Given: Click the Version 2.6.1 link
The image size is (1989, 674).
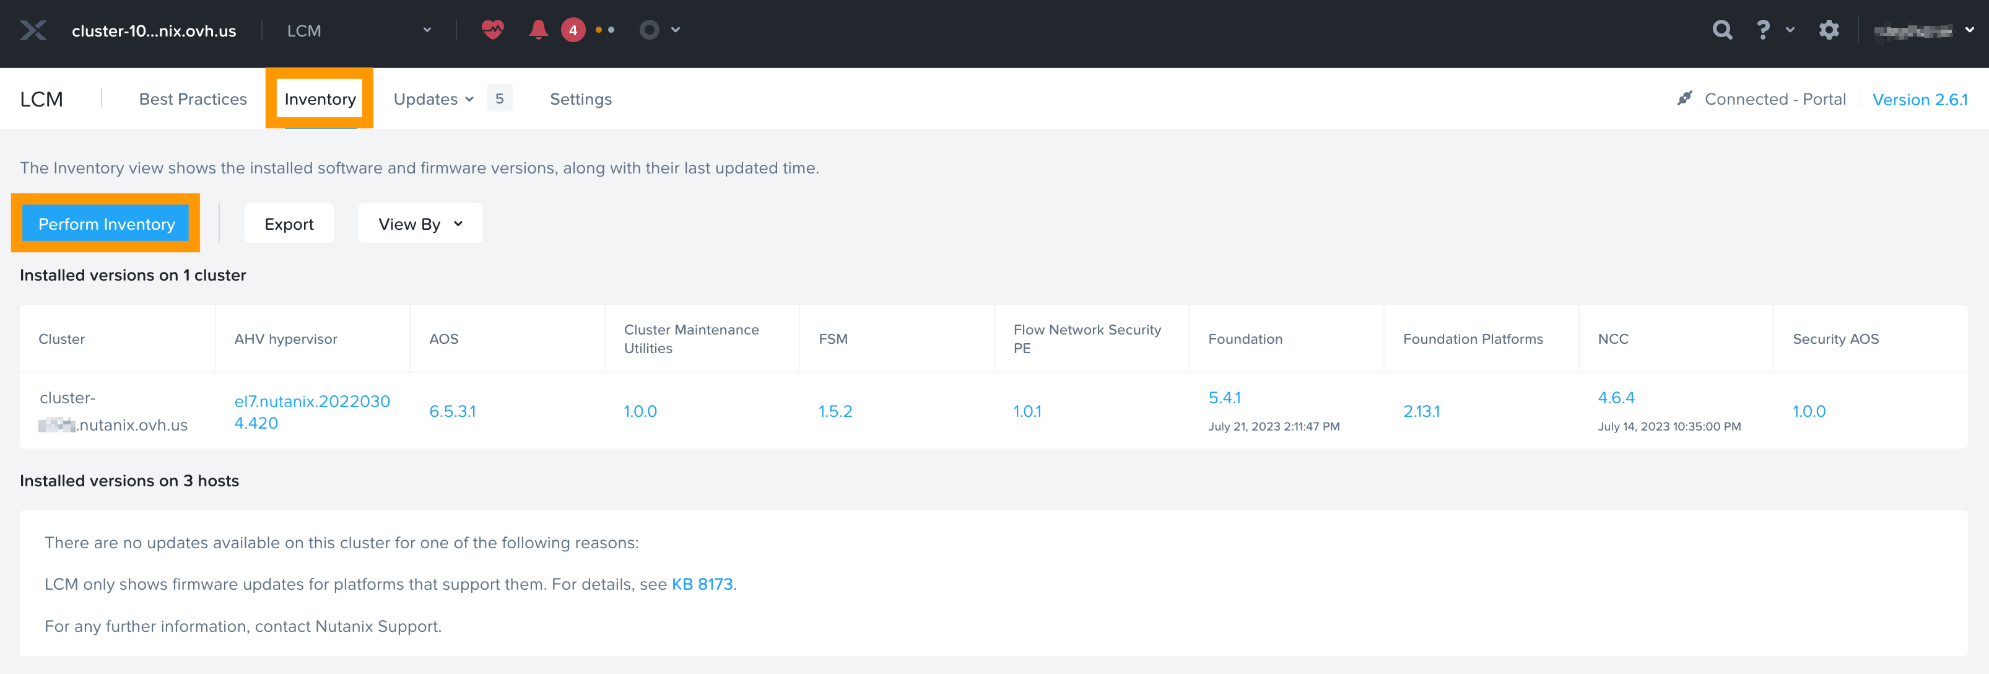Looking at the screenshot, I should (x=1920, y=100).
